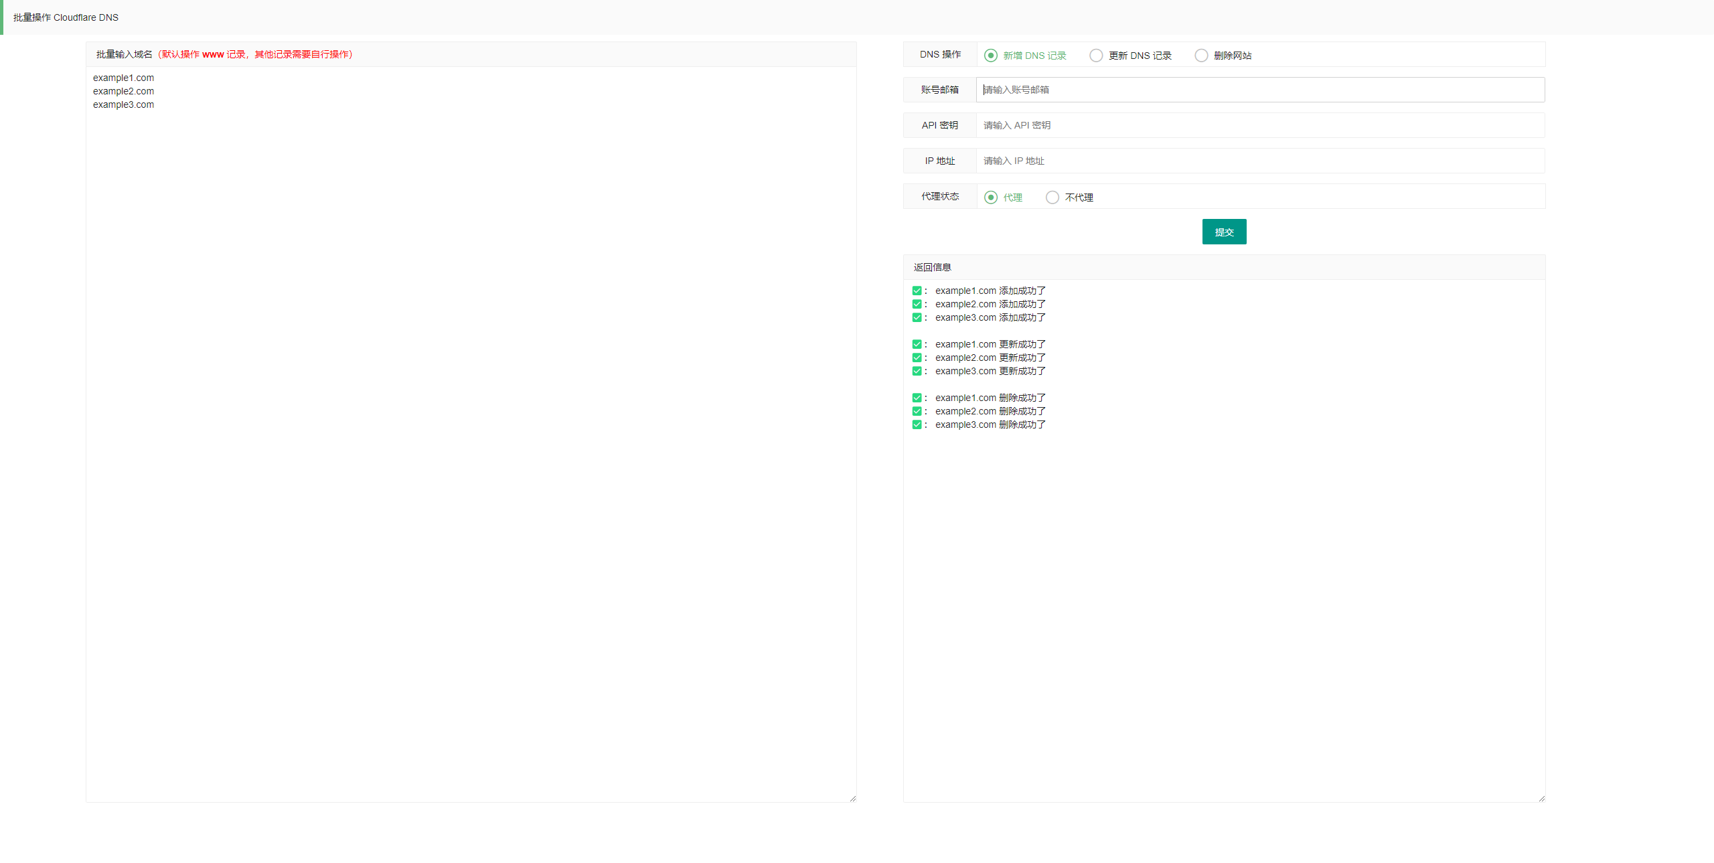This screenshot has height=863, width=1714.
Task: Click the 返回信息 panel header
Action: [1224, 267]
